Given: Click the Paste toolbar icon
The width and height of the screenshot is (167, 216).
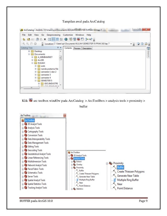Looking at the screenshot, I should (x=41, y=39).
